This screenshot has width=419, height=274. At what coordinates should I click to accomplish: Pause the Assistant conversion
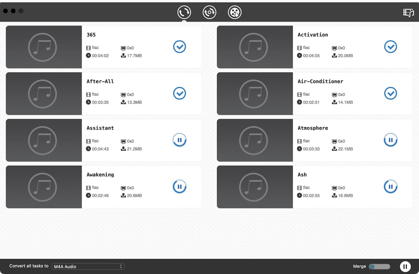point(179,140)
